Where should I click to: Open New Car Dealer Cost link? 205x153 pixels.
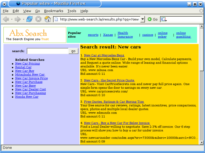pos(30,89)
